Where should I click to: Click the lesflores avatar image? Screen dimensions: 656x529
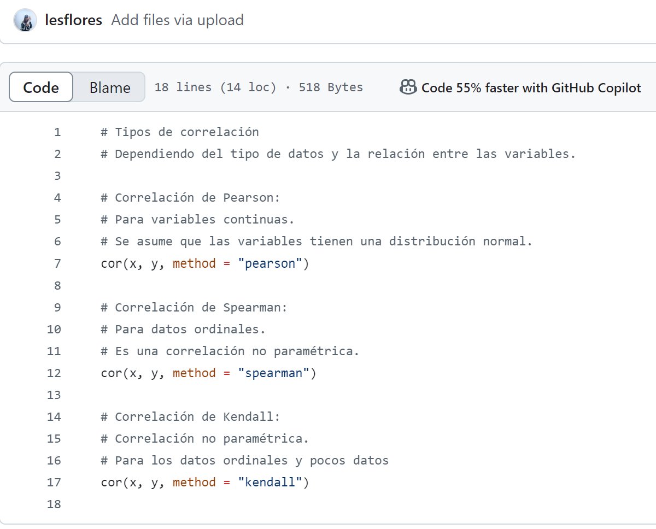click(25, 21)
